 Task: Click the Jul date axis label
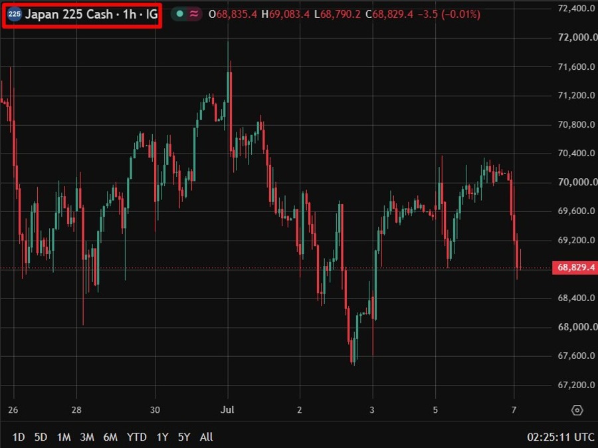[227, 410]
